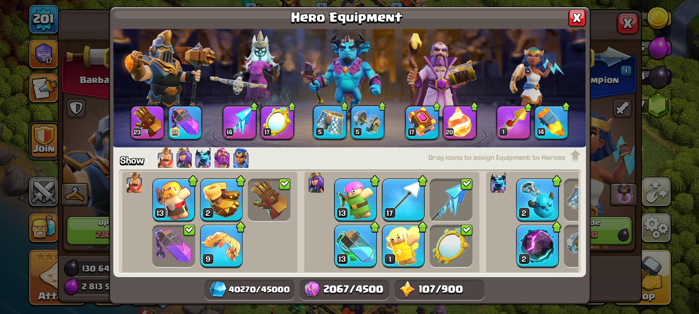The width and height of the screenshot is (699, 314).
Task: Choose the Archer Puppet equipment level 13
Action: click(x=355, y=200)
